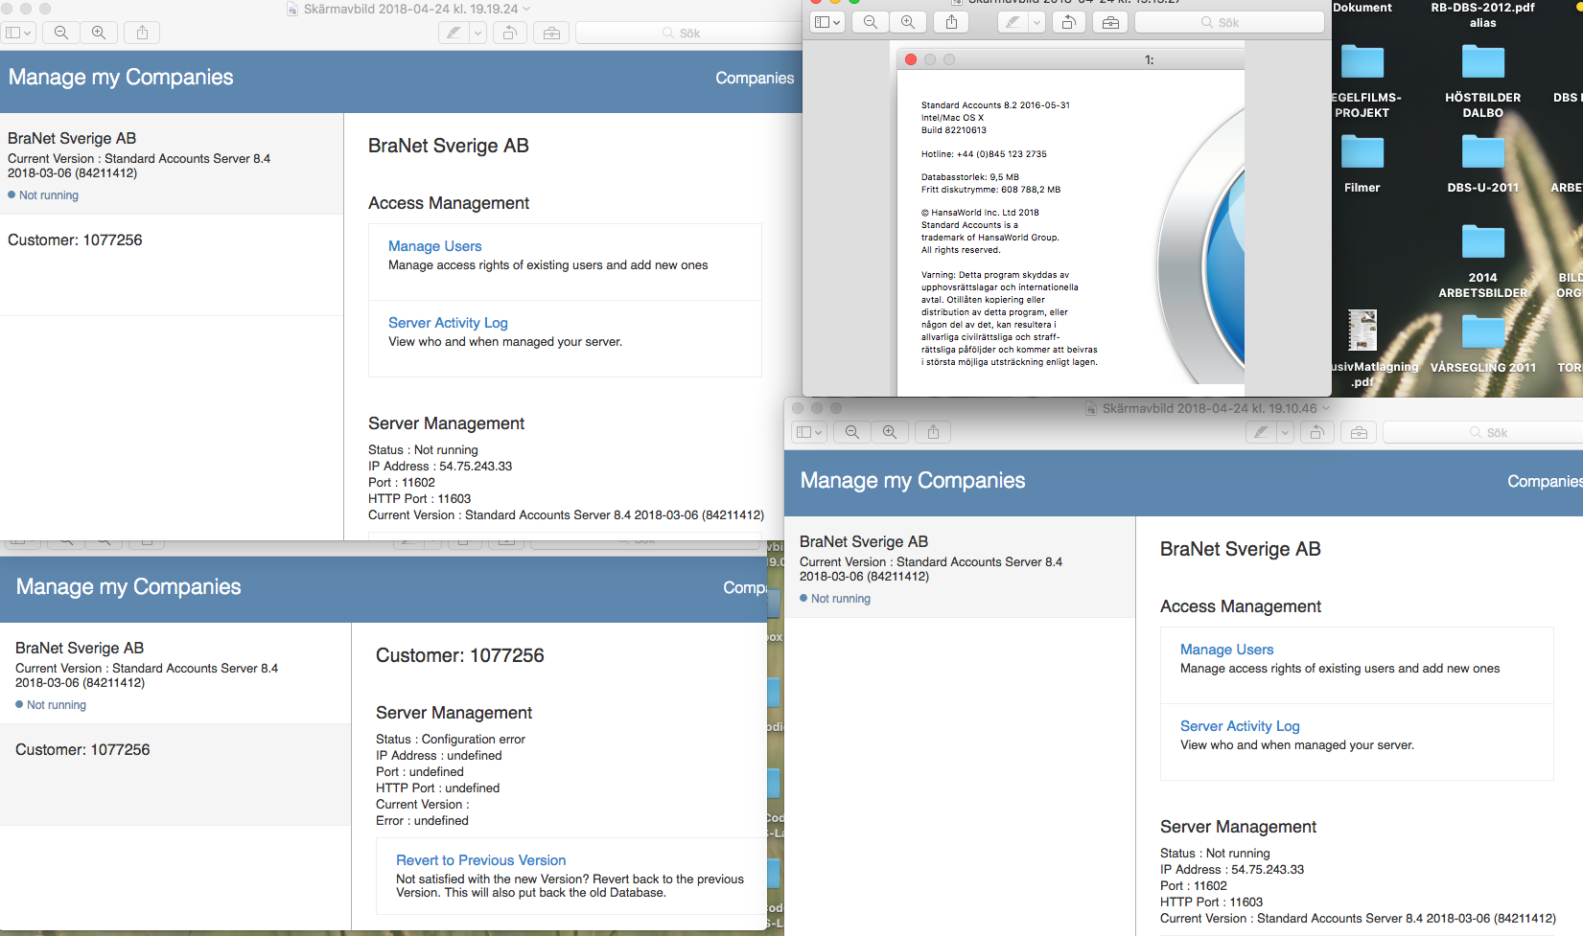
Task: Click 'Hotline: +44 (0)845 123 2735' text
Action: (x=984, y=154)
